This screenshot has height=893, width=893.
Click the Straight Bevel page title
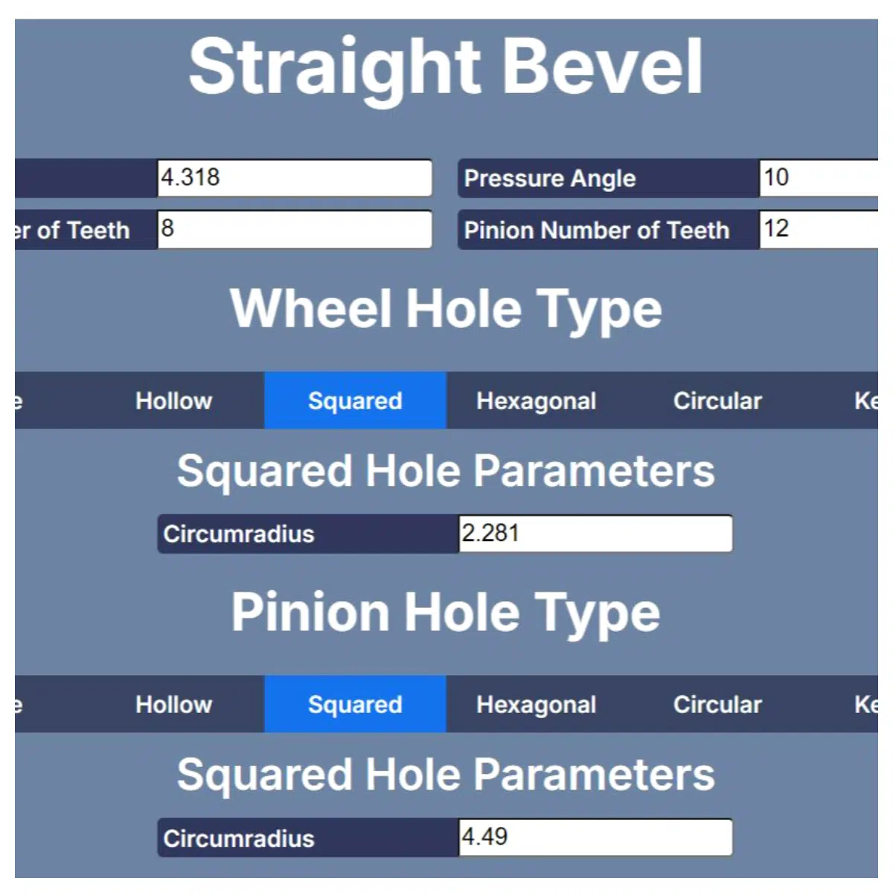tap(446, 68)
